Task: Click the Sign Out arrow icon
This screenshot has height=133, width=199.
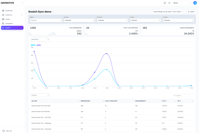Action: 4,131
